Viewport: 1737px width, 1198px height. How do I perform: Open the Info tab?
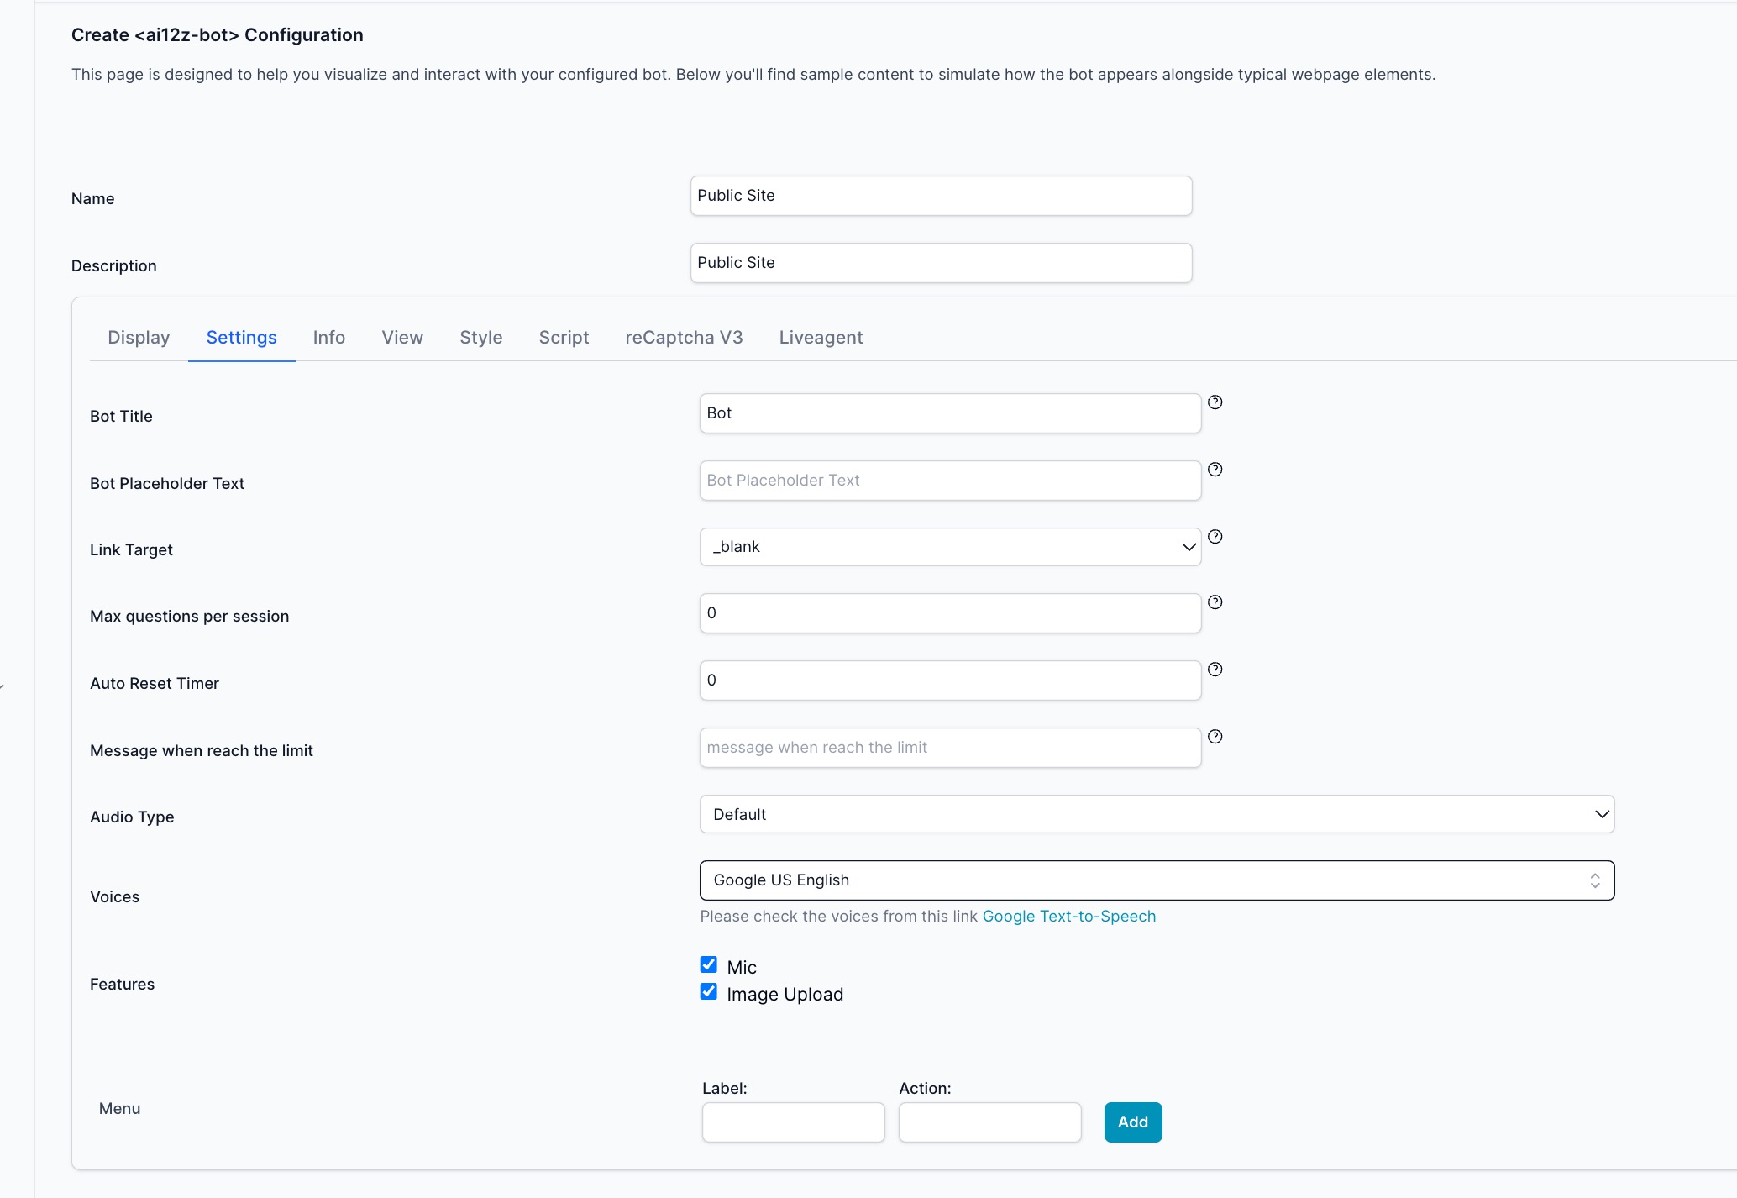pyautogui.click(x=329, y=338)
